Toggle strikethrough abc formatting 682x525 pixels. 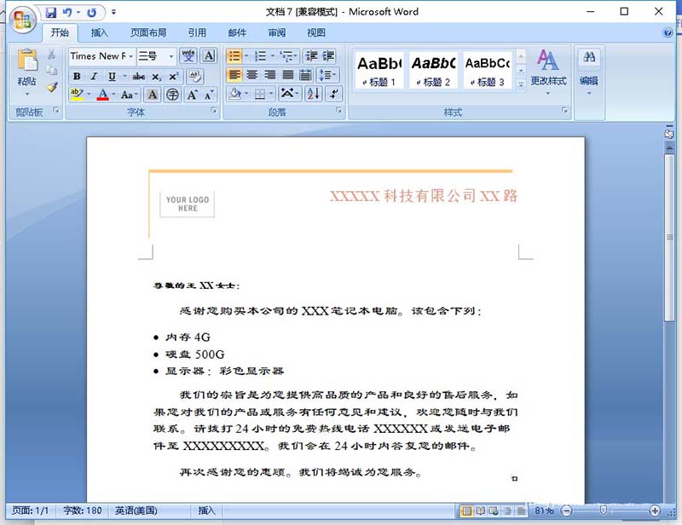pyautogui.click(x=139, y=77)
